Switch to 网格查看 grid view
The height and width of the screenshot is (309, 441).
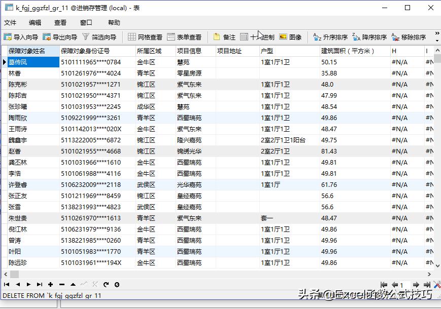click(x=146, y=36)
